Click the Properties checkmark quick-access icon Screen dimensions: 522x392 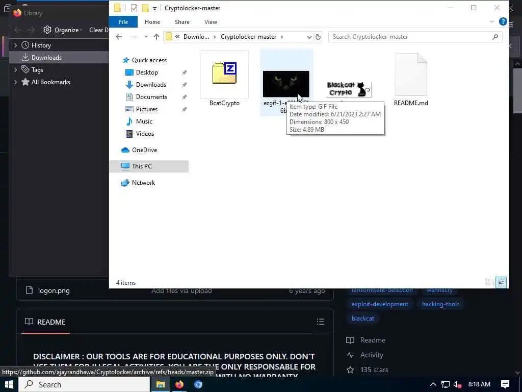(134, 8)
